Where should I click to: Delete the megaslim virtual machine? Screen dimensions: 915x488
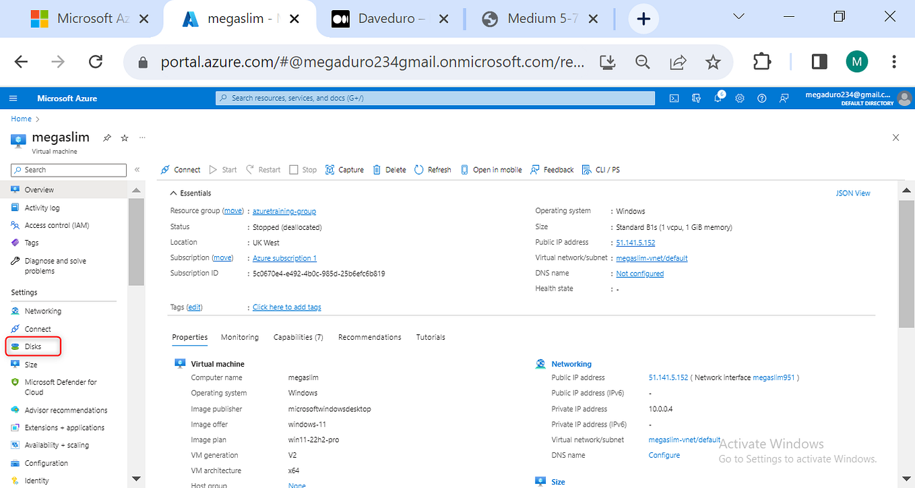coord(389,169)
